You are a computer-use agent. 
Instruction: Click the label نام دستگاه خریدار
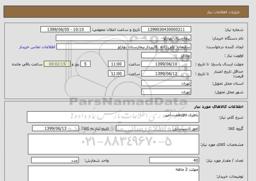coord(228,38)
